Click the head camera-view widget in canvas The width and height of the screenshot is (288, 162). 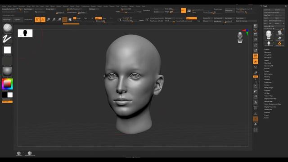[x=240, y=37]
